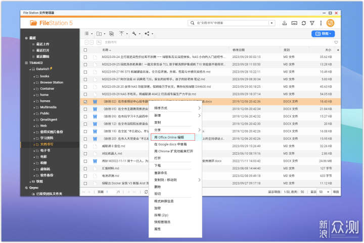Screen dimensions: 364x243
Task: Check the box for M2023-09-25 file
Action: click(85, 65)
